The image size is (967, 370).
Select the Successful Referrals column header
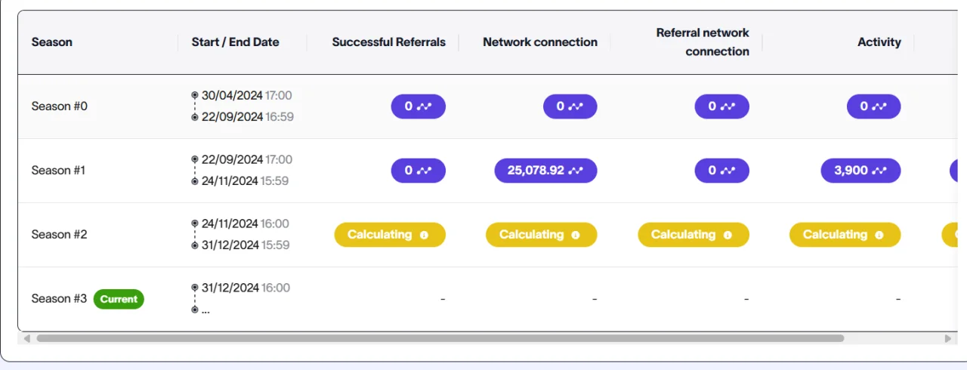point(389,42)
